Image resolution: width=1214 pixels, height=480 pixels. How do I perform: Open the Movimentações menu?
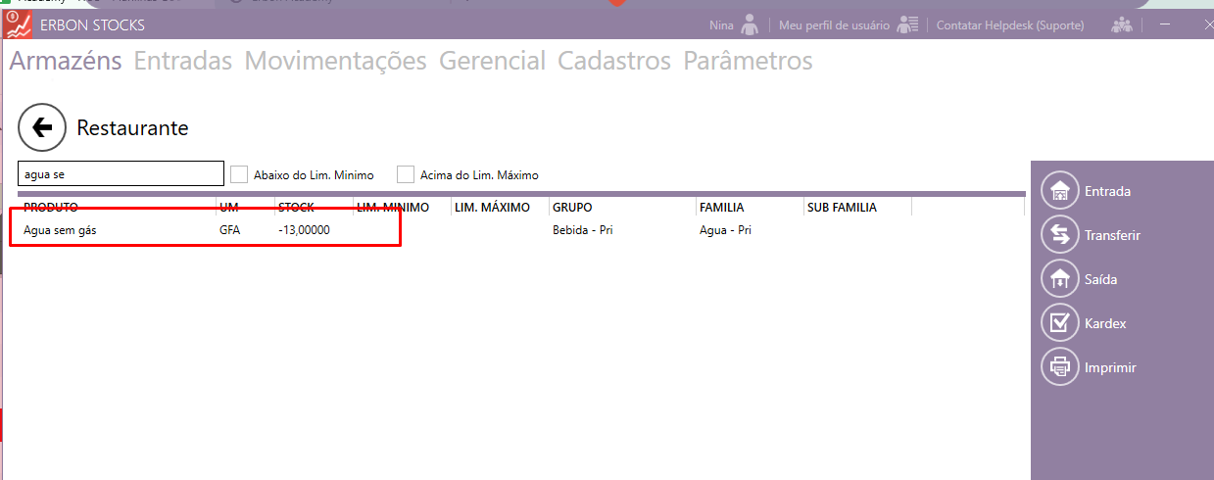(x=335, y=61)
